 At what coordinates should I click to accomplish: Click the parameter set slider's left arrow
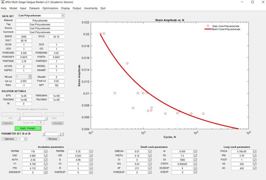coord(43,134)
